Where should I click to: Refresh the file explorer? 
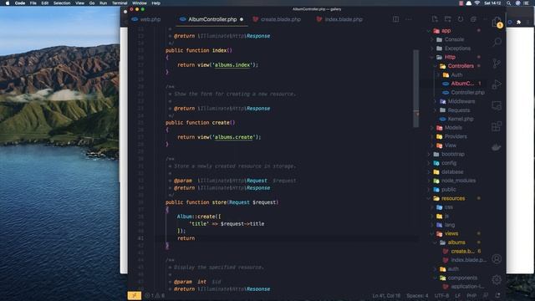(x=461, y=19)
